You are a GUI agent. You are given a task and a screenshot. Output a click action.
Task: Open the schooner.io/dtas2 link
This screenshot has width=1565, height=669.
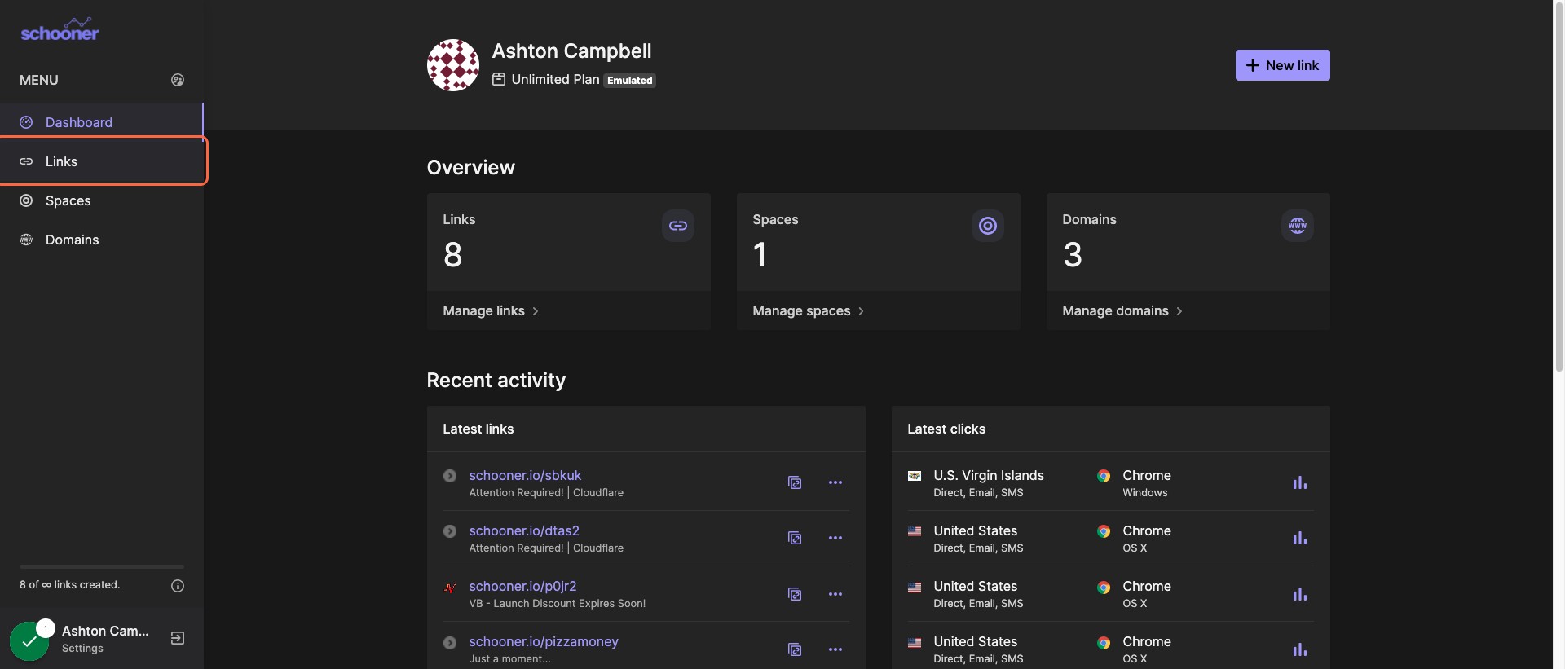point(524,530)
